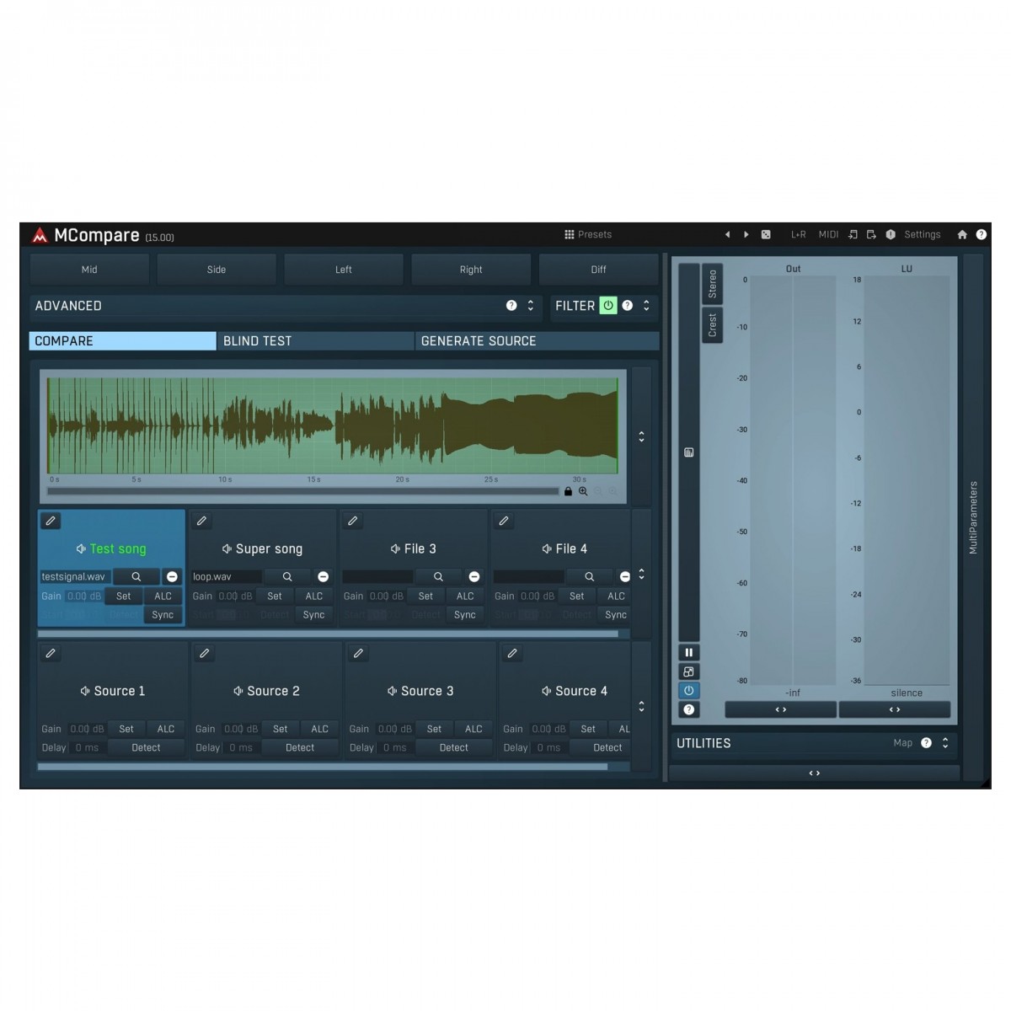Viewport: 1011px width, 1011px height.
Task: Click Detect button under Source 1
Action: click(146, 748)
